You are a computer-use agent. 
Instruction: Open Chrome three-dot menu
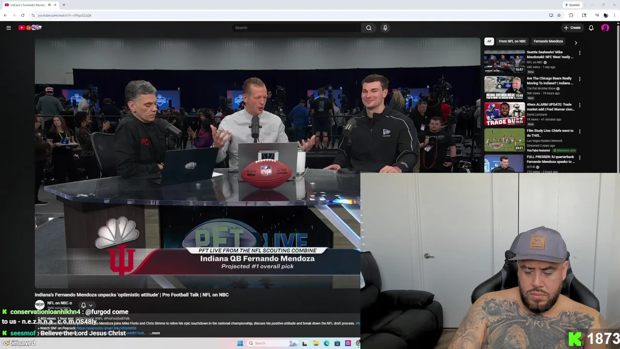(x=614, y=15)
